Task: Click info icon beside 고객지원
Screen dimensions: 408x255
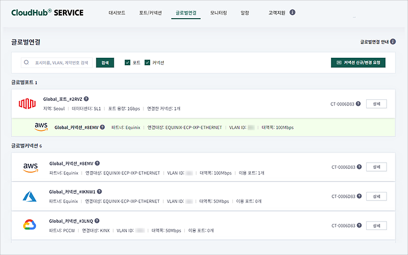Action: click(292, 12)
